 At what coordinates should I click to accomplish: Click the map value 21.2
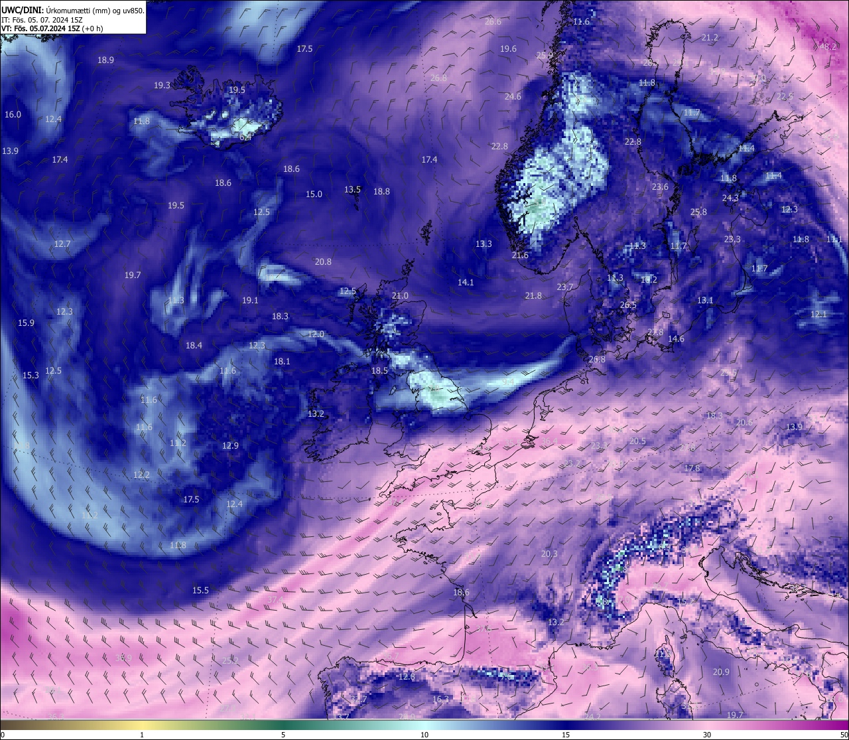tap(710, 37)
